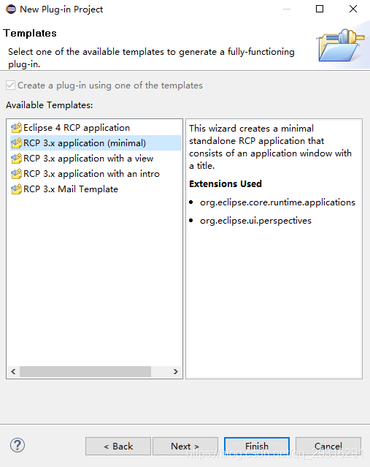Click org.eclipse.ui.perspectives extension text
This screenshot has width=370, height=467.
(x=255, y=221)
